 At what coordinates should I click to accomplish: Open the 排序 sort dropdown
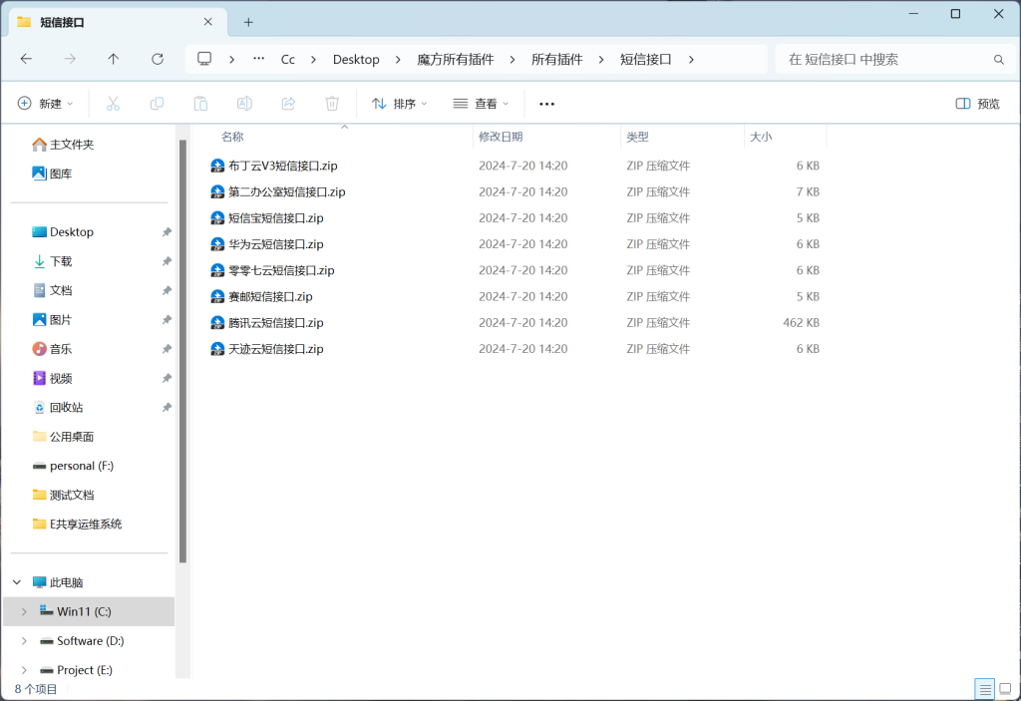[x=398, y=103]
